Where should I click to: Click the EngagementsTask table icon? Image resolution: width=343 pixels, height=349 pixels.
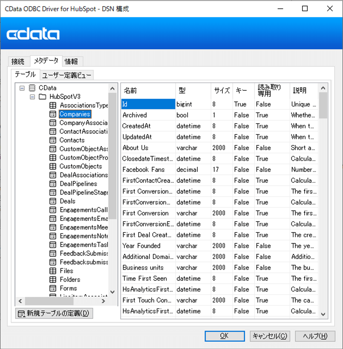pyautogui.click(x=53, y=245)
